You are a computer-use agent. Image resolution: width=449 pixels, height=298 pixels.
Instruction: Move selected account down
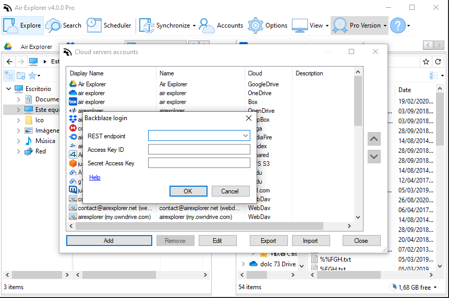pyautogui.click(x=374, y=157)
